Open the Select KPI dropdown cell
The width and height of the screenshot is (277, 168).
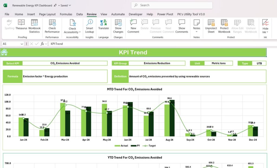(65, 63)
